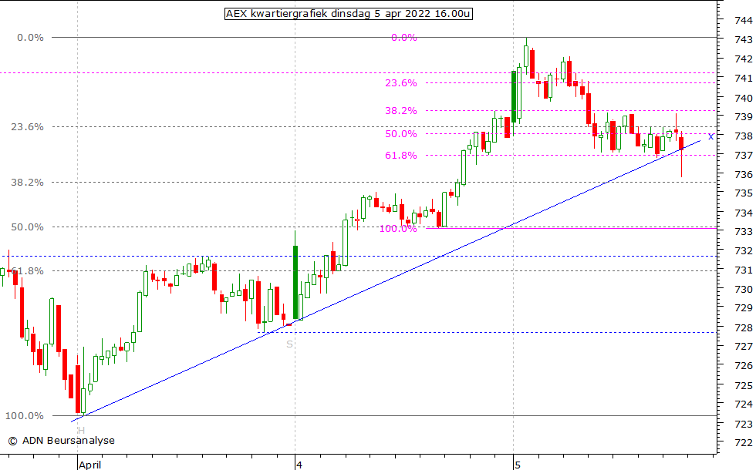The height and width of the screenshot is (470, 756).
Task: Click the 737 price axis value
Action: coord(744,155)
